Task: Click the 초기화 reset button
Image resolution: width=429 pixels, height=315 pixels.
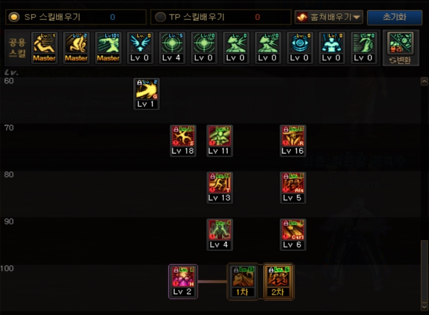Action: coord(394,17)
